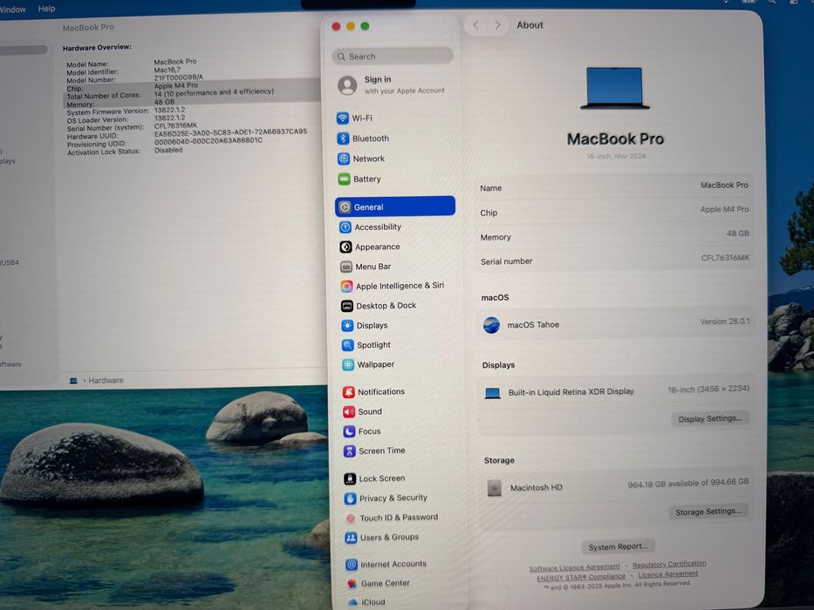Click Version 26.0.1 text
This screenshot has height=610, width=814.
(x=724, y=322)
